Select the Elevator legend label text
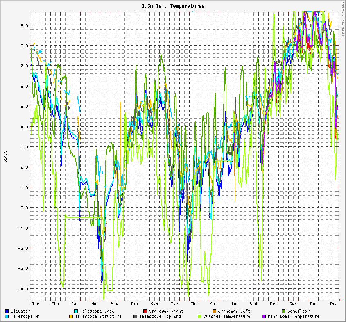This screenshot has height=322, width=346. 20,311
